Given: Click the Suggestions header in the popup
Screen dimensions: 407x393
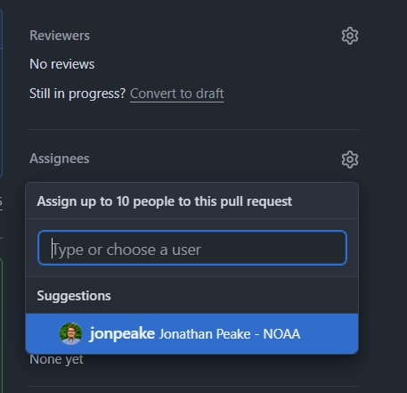Looking at the screenshot, I should (x=74, y=296).
